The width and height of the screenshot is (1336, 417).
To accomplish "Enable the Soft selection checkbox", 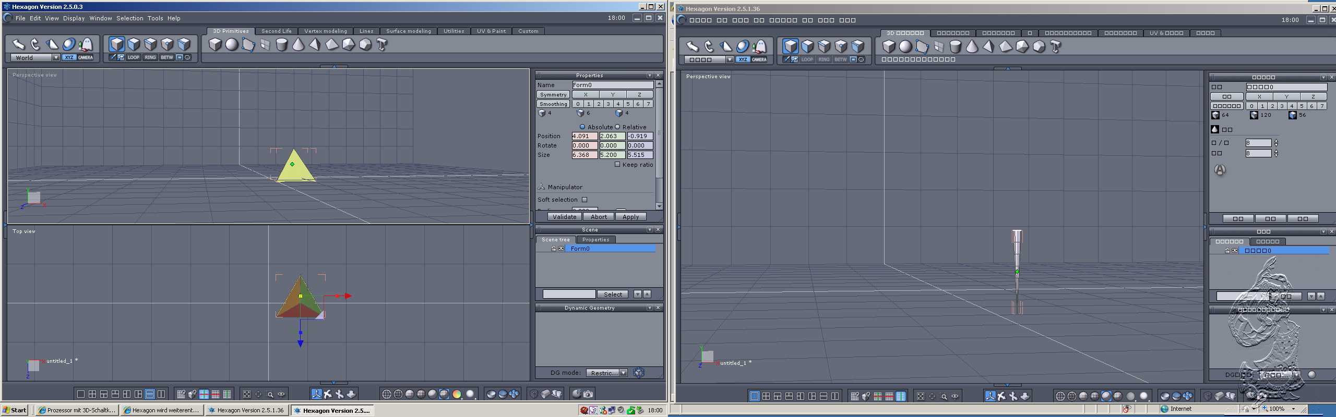I will coord(584,200).
